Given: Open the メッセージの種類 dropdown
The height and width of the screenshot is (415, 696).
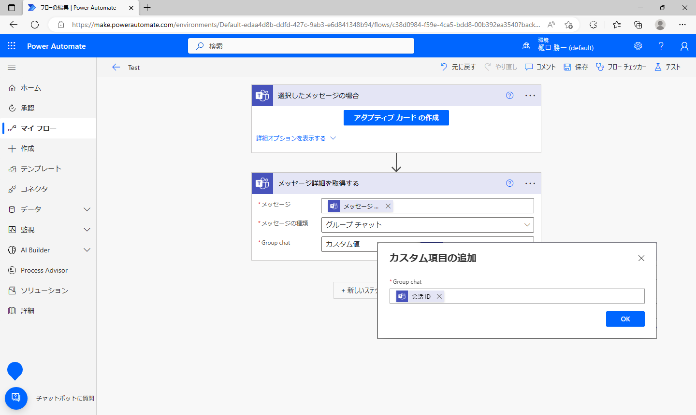Looking at the screenshot, I should [x=428, y=225].
